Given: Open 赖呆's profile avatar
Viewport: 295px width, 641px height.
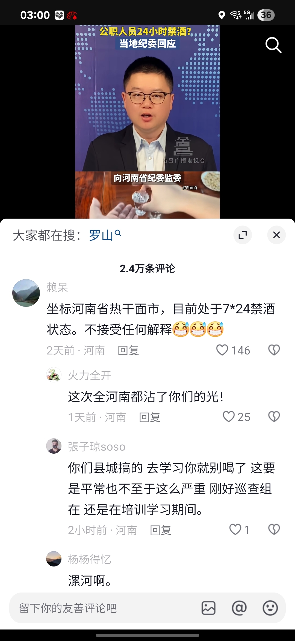Looking at the screenshot, I should click(26, 293).
